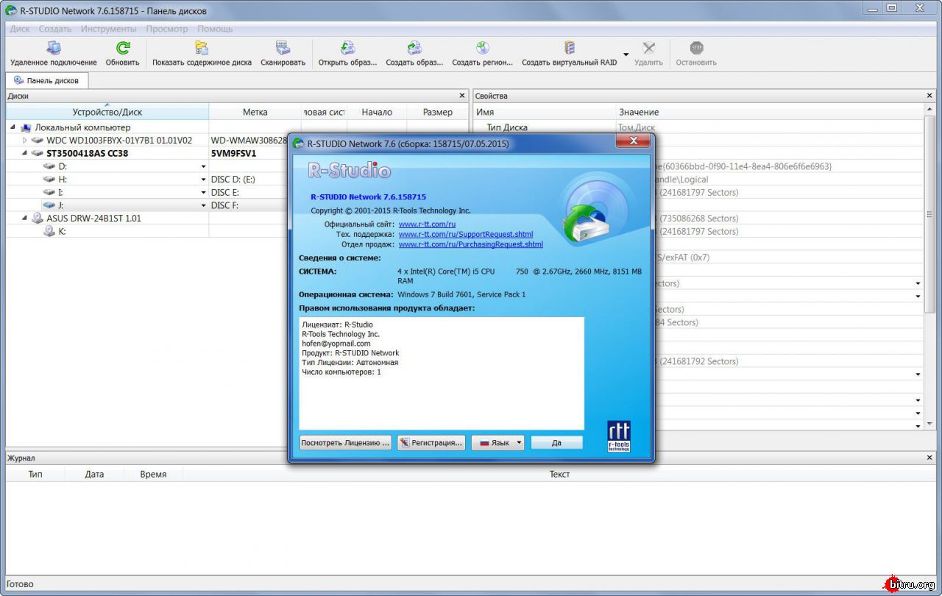Collapse the Local computer tree node
The image size is (942, 596).
14,128
